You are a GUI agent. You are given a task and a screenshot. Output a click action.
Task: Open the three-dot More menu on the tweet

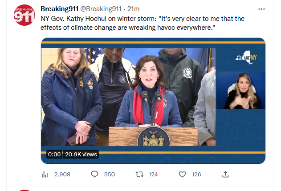(x=261, y=9)
